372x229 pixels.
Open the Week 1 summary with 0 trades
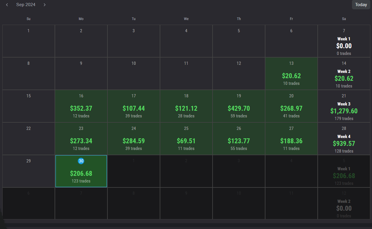coord(344,41)
